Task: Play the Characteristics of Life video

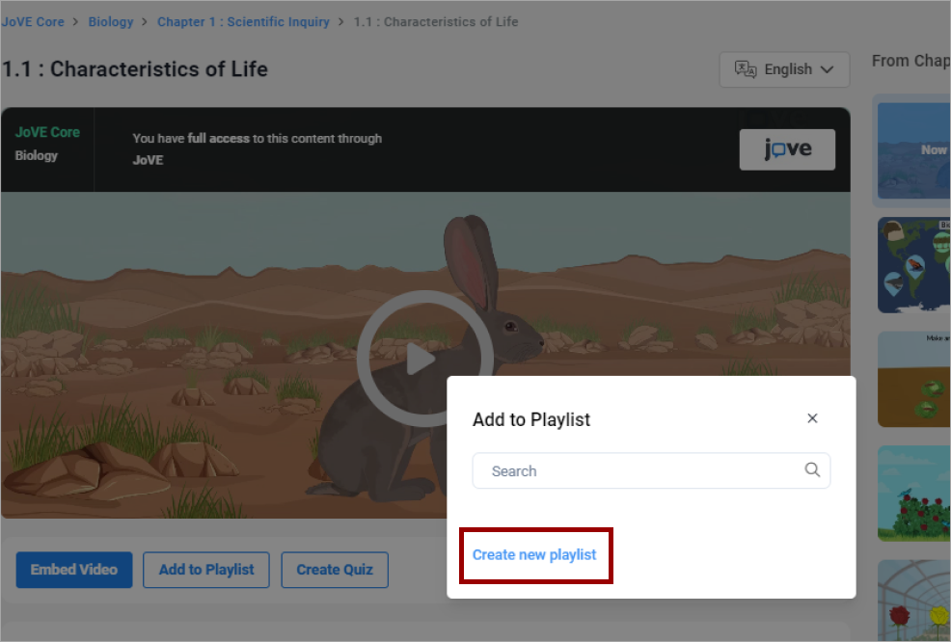Action: [x=420, y=358]
